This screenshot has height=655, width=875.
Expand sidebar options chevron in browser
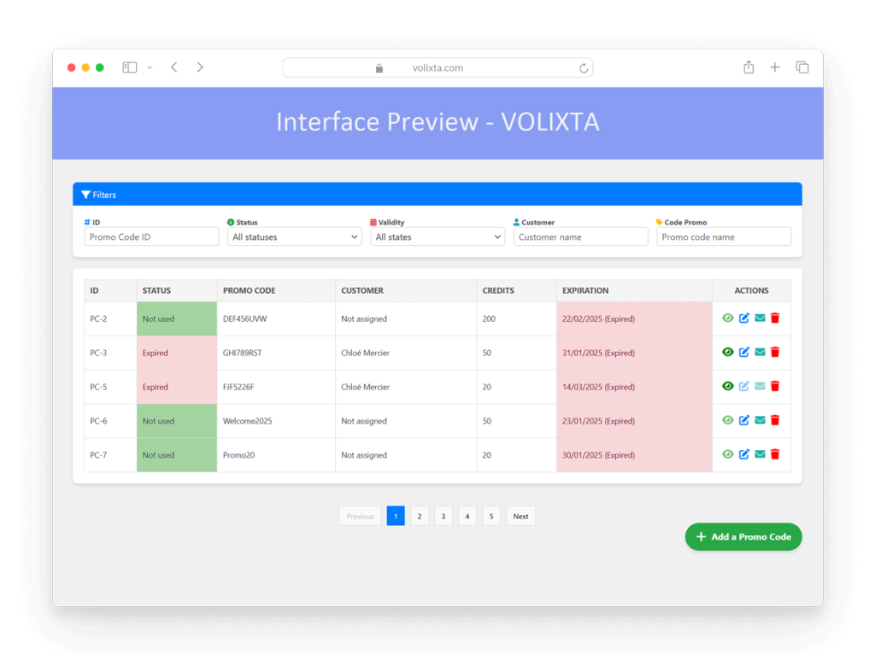(x=150, y=67)
